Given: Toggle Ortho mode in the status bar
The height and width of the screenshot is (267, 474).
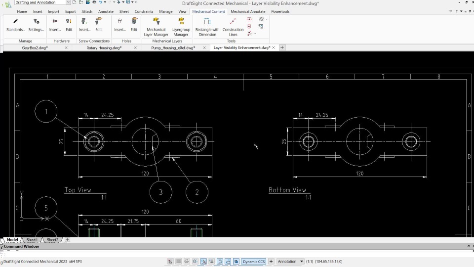Looking at the screenshot, I should tap(187, 261).
